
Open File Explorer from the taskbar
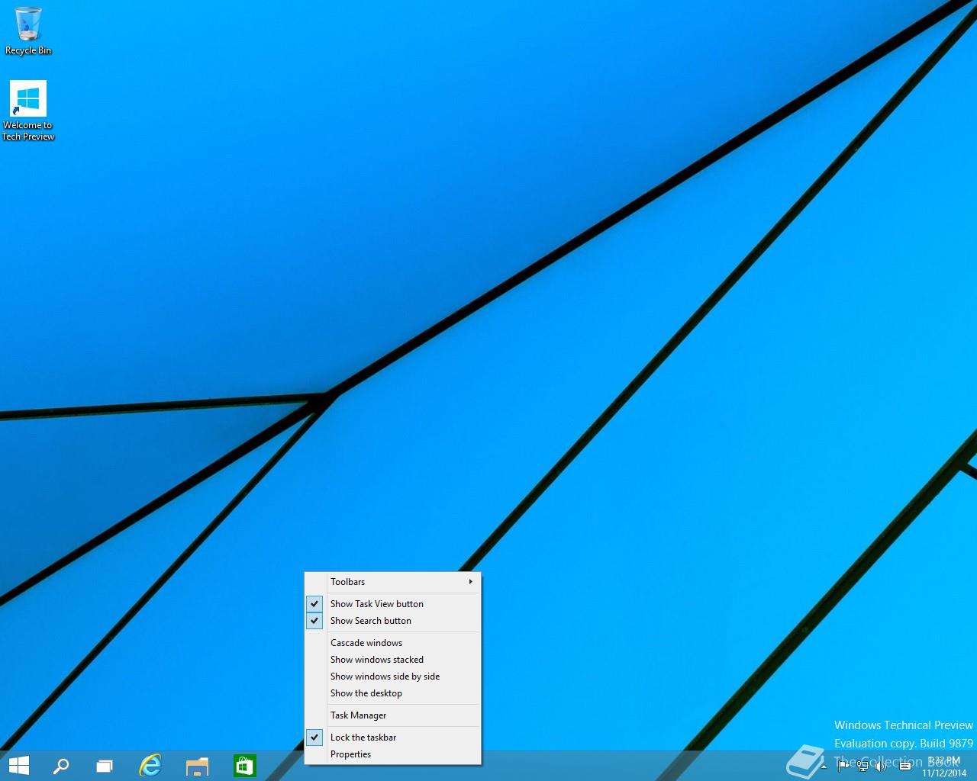pos(198,766)
